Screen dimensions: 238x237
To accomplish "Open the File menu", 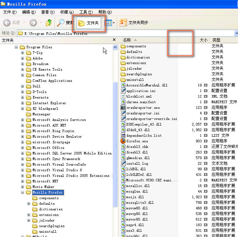I will click(x=10, y=12).
